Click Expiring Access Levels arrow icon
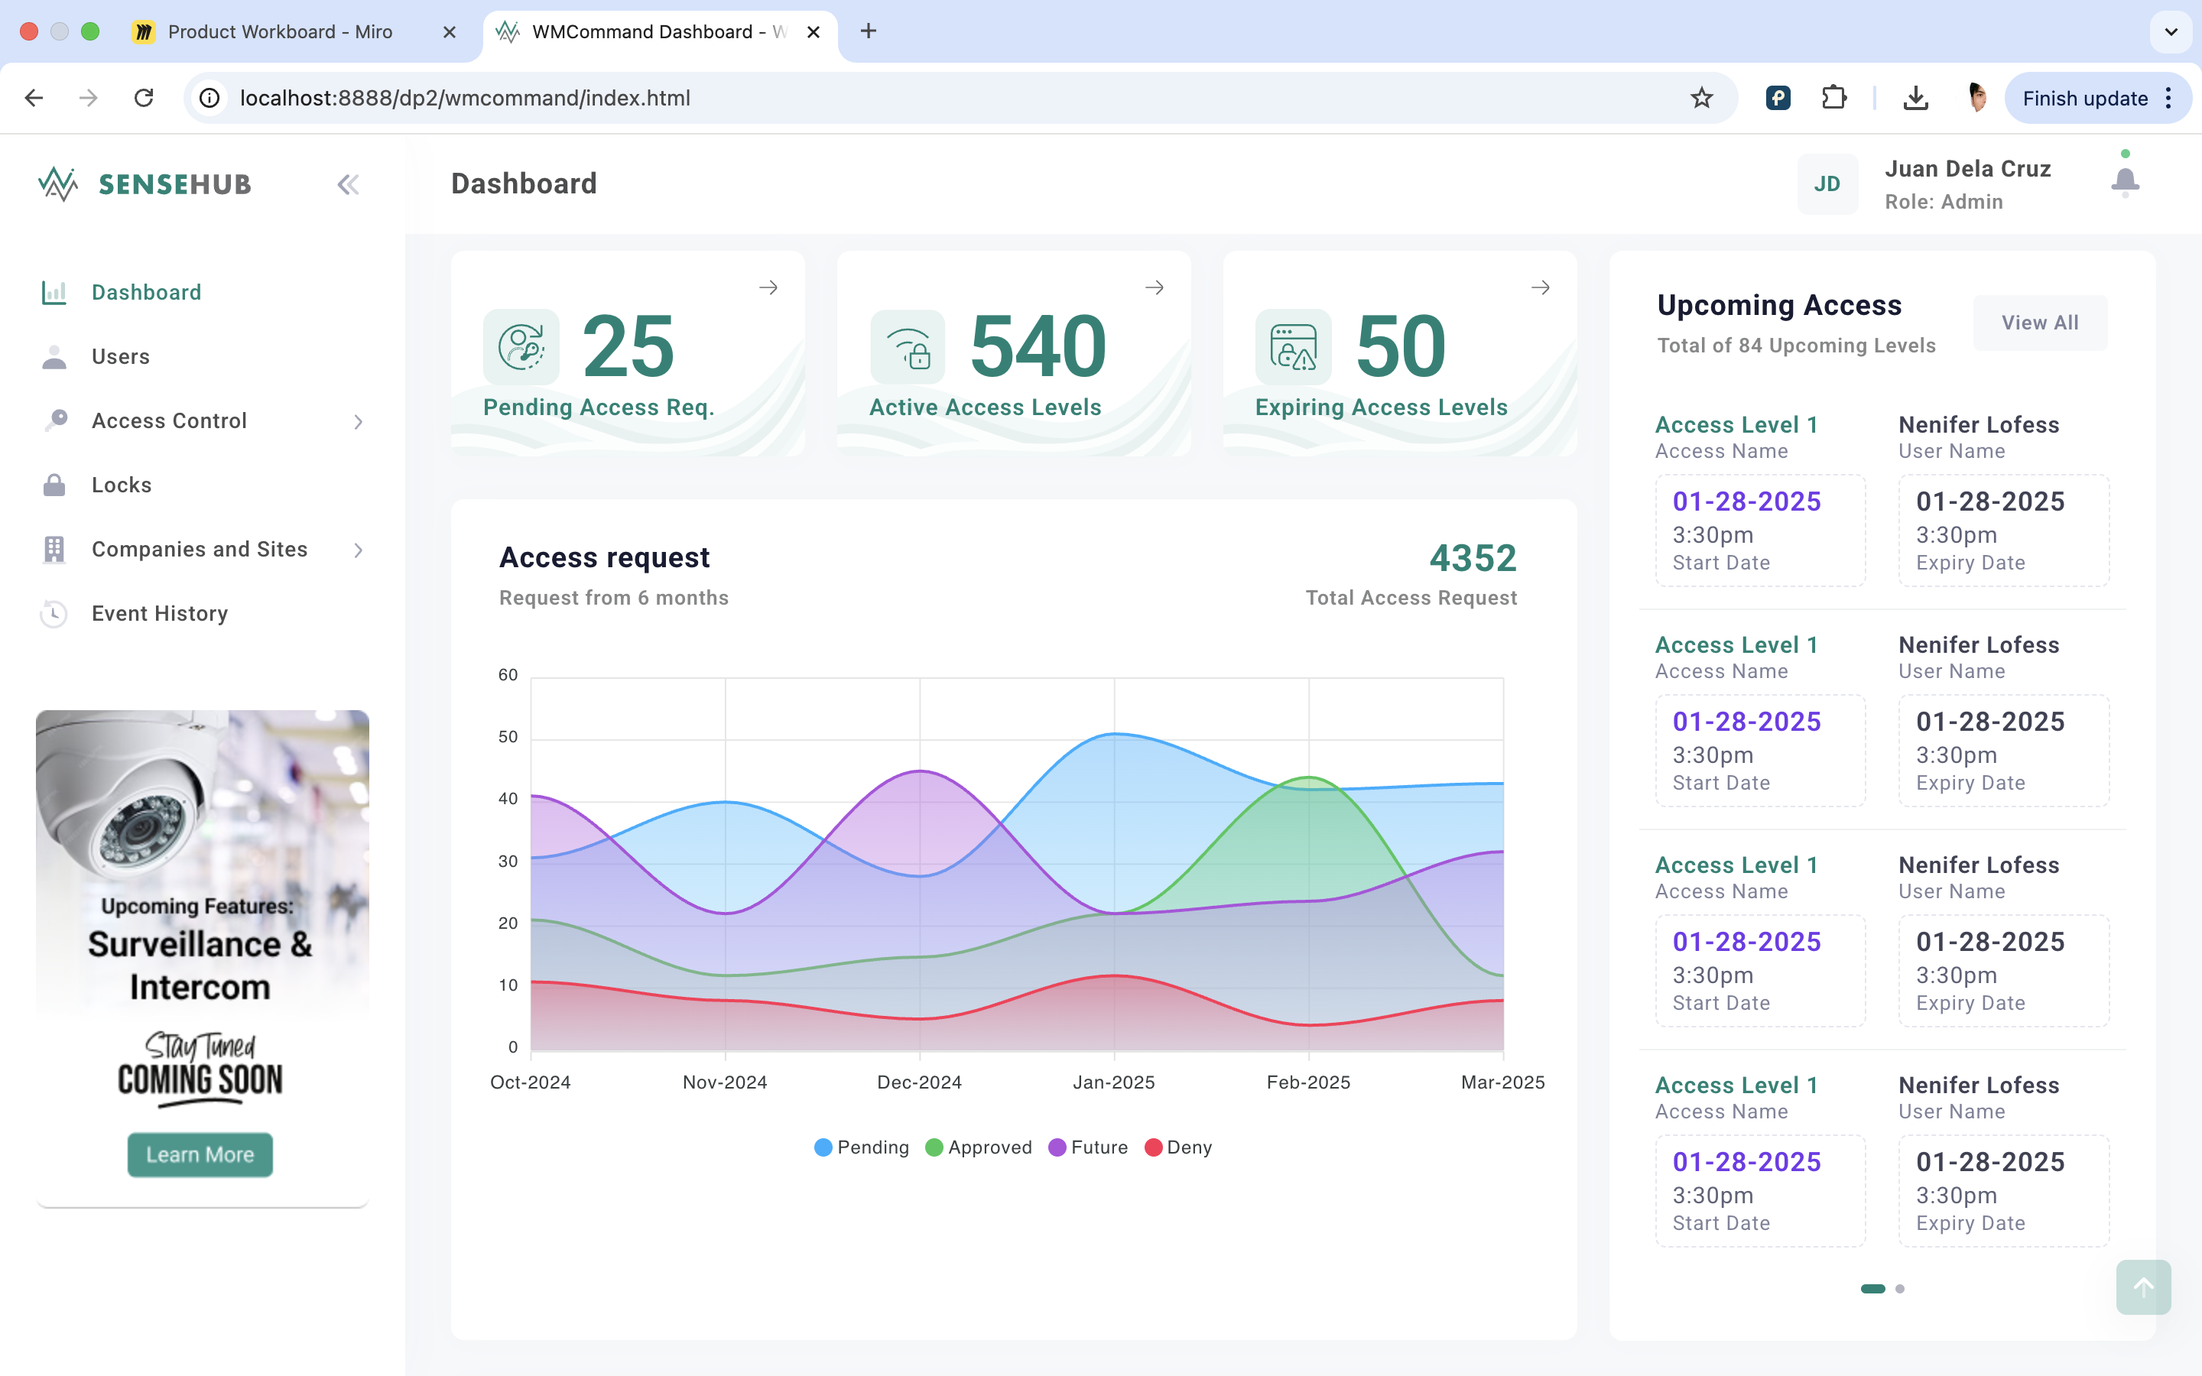This screenshot has height=1376, width=2202. [x=1540, y=287]
